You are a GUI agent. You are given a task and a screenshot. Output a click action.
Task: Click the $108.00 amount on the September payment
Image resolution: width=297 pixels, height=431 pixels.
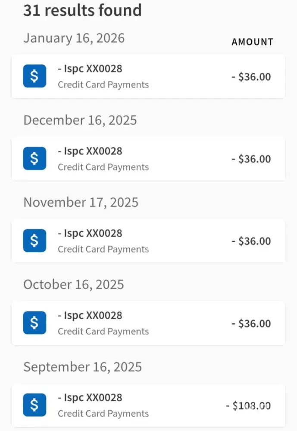point(248,406)
